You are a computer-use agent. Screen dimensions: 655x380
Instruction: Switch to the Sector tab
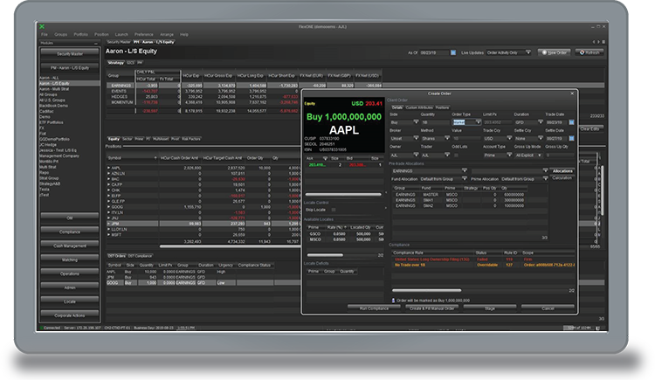127,139
